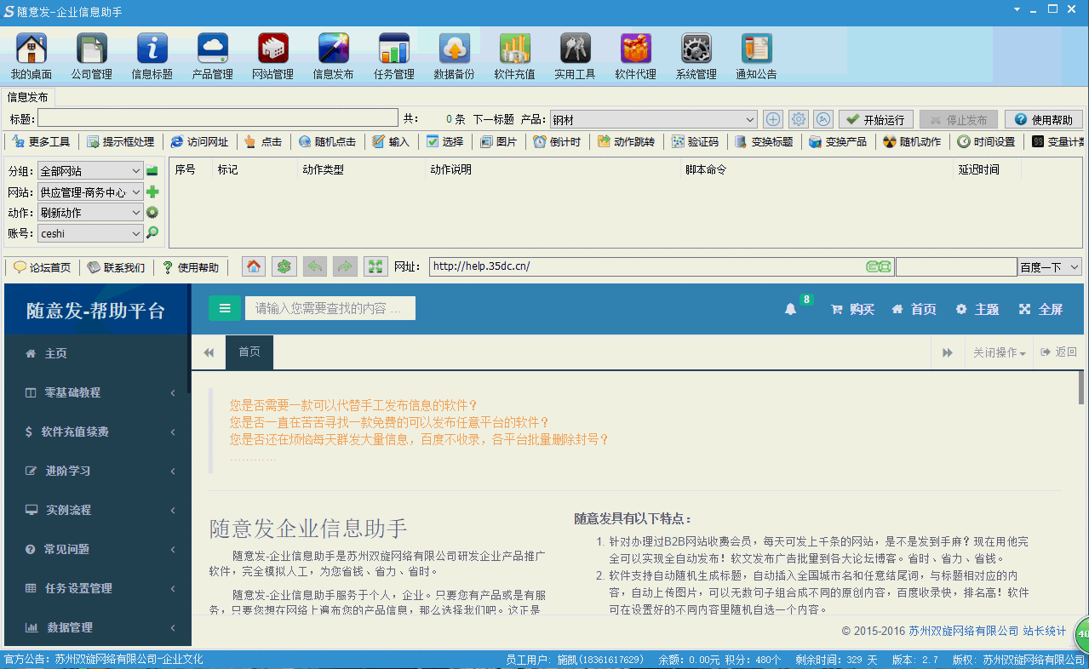1089x669 pixels.
Task: Select the 信息发布 tab below the toolbar
Action: (x=28, y=97)
